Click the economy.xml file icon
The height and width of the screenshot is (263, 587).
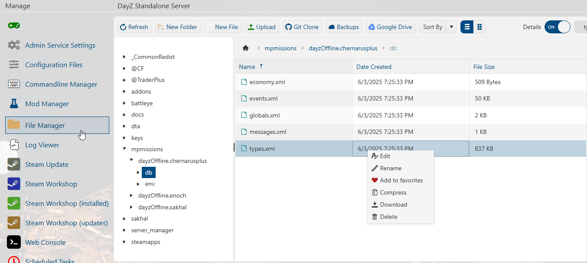(244, 82)
